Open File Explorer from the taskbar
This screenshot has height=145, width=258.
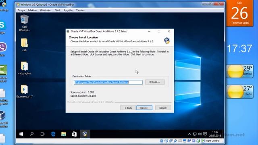tap(64, 134)
